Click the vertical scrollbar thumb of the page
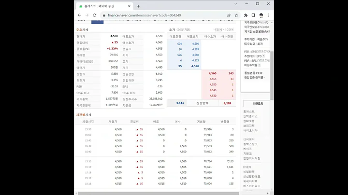 (x=272, y=75)
